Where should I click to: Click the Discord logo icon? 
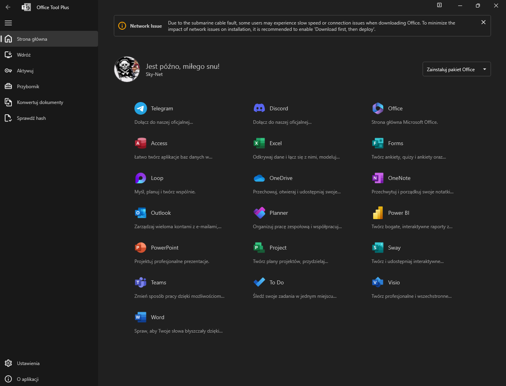tap(259, 108)
